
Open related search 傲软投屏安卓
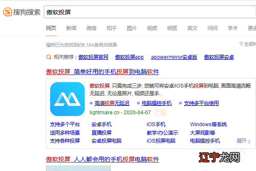(x=219, y=57)
